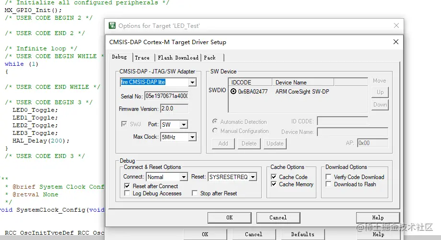Click the Delete device button

[x=249, y=144]
